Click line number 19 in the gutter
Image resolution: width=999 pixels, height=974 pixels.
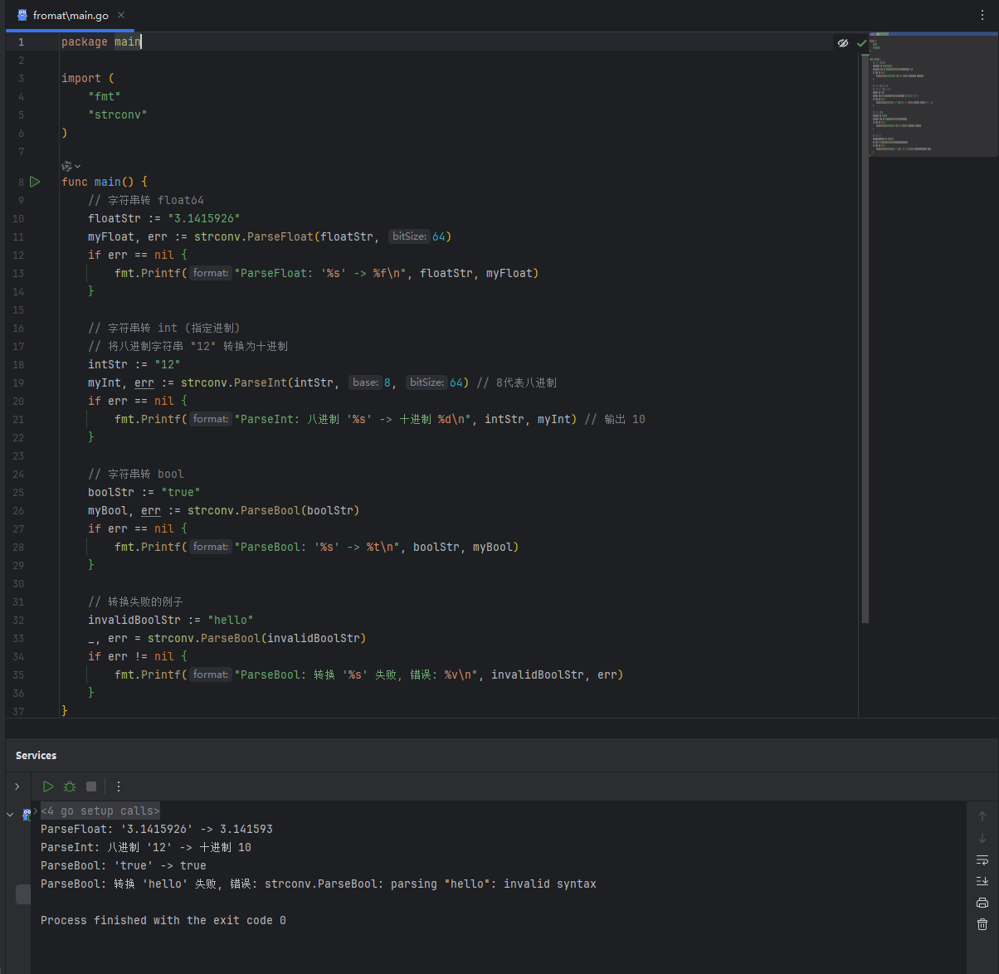tap(18, 382)
